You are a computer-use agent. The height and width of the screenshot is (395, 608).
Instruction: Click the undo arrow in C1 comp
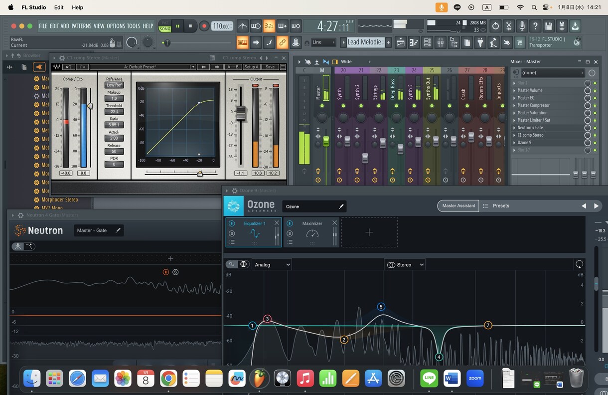tap(69, 67)
